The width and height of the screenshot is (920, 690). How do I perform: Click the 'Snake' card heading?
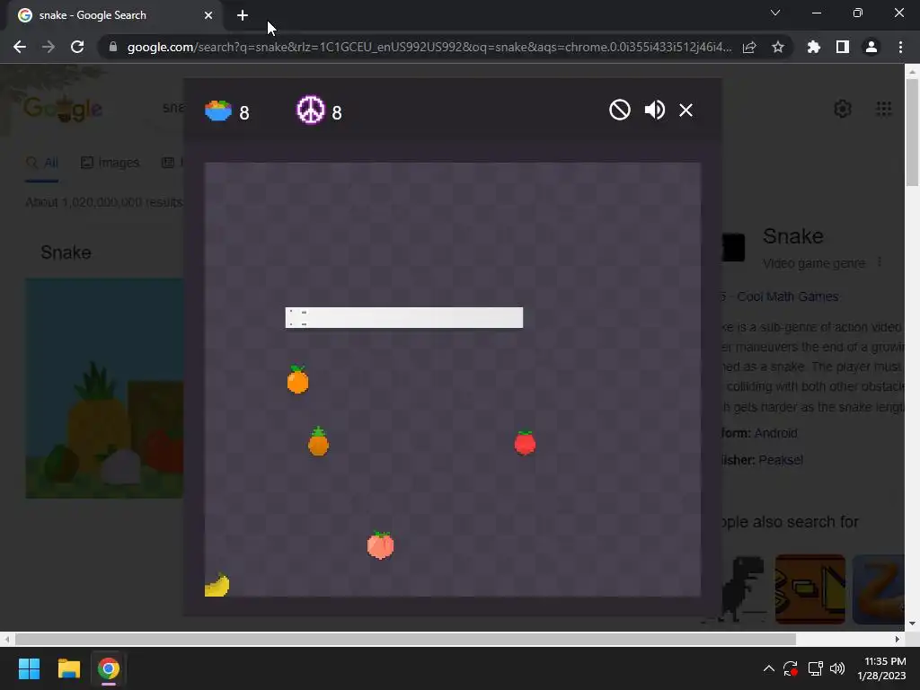pos(66,252)
